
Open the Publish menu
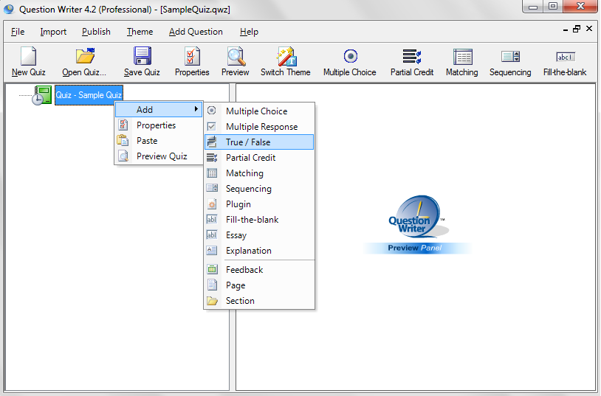[x=96, y=32]
